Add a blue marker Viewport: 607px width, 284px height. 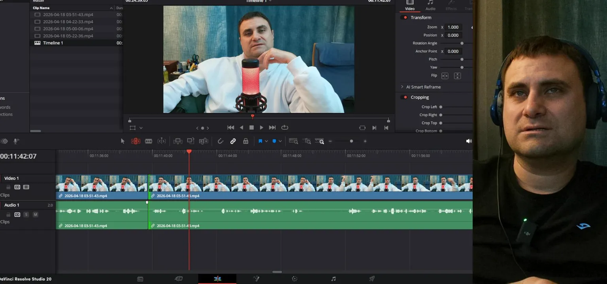tap(274, 141)
